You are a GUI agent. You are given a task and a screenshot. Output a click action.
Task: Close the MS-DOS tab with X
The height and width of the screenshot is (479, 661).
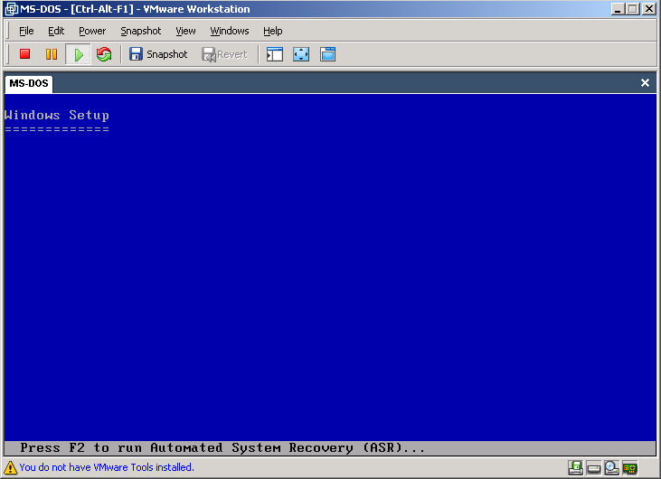(645, 82)
